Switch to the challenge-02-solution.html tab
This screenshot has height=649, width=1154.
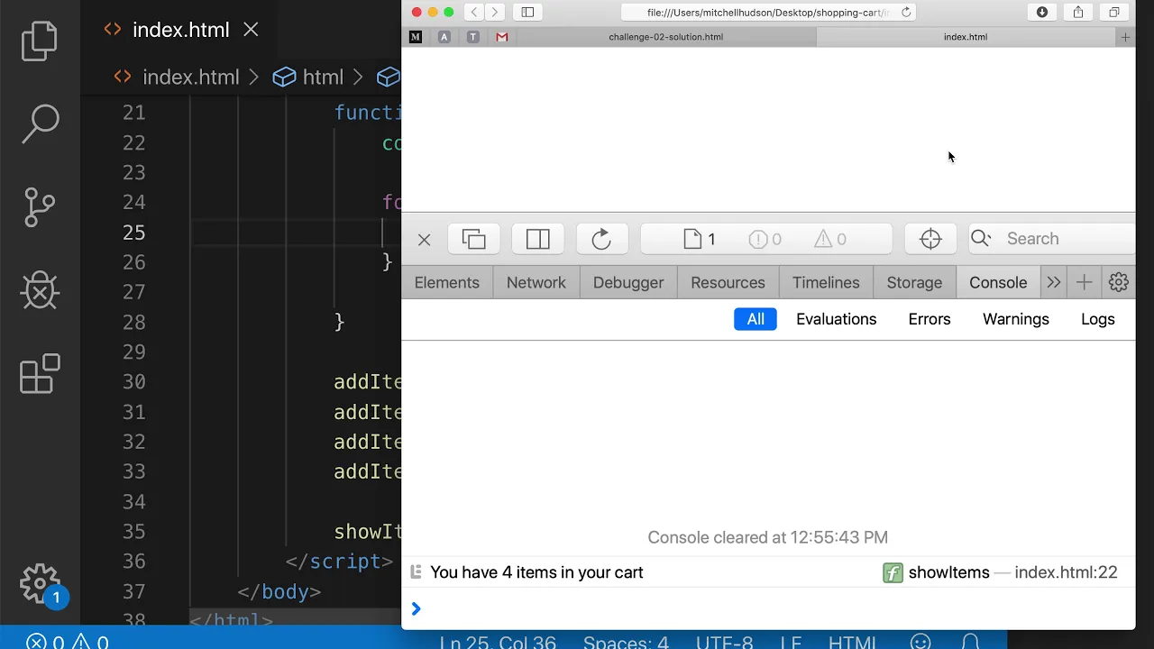point(666,37)
